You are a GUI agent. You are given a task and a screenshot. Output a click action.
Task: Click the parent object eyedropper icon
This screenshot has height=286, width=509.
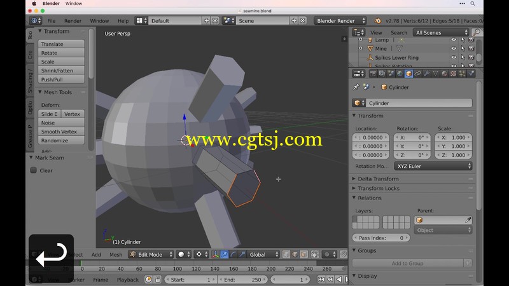coord(468,220)
